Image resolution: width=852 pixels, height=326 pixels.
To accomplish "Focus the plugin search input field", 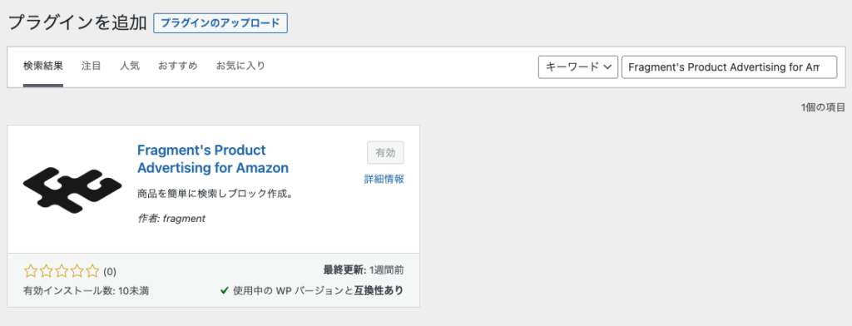I will pos(729,67).
